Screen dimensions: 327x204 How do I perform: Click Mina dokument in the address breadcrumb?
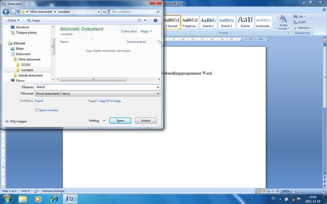pos(41,12)
